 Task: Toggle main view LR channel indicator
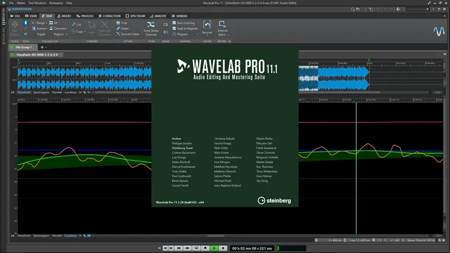click(x=12, y=236)
